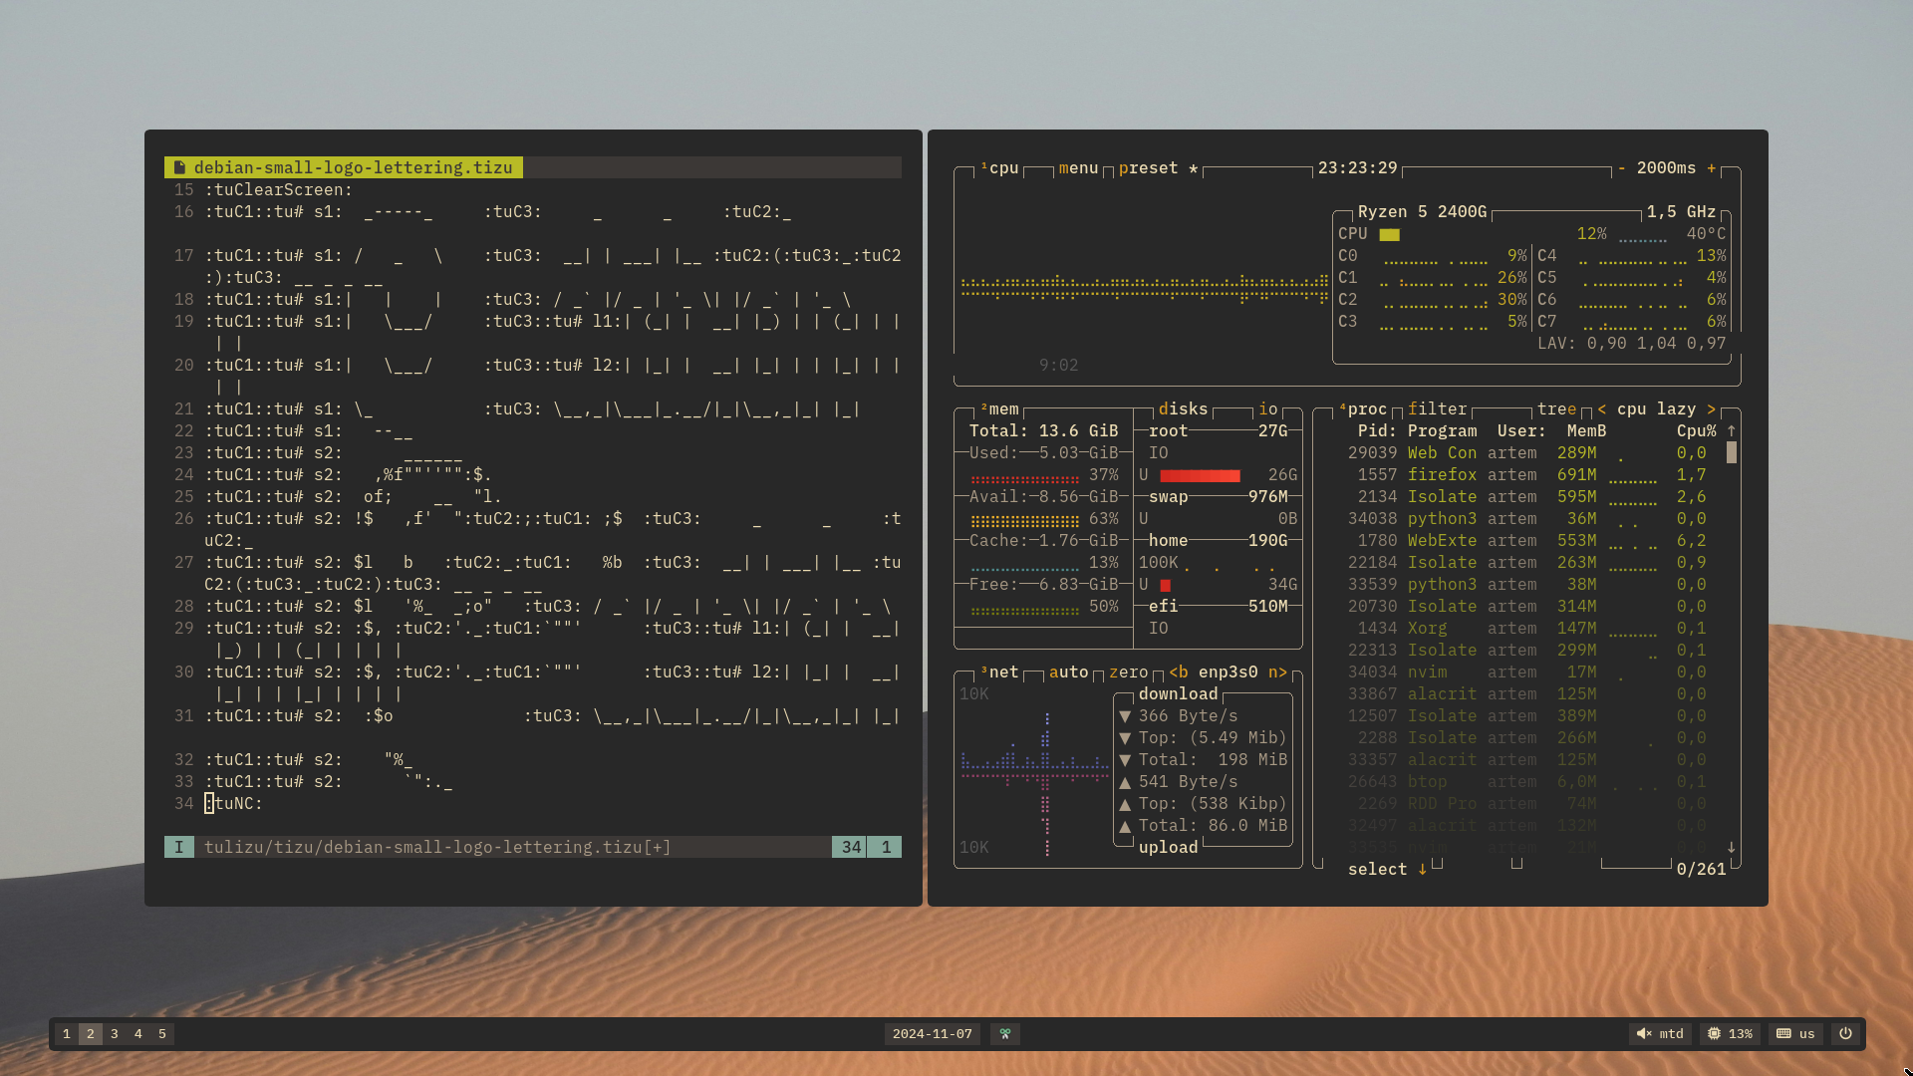The image size is (1913, 1076).
Task: Open filter in the proc panel
Action: (1437, 408)
